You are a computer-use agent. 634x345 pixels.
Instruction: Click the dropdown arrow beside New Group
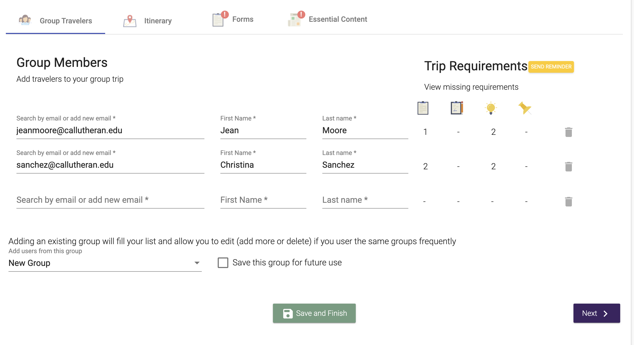point(197,263)
